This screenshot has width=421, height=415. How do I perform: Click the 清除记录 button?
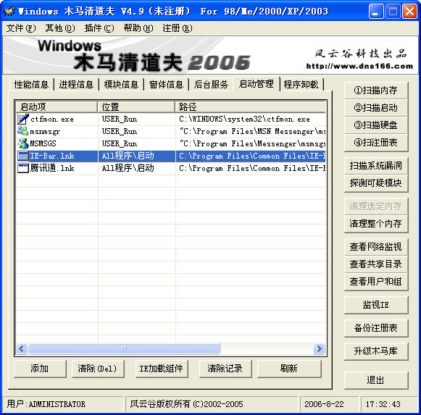[x=225, y=369]
